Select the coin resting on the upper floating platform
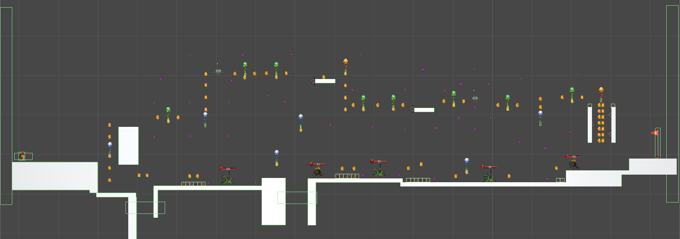The width and height of the screenshot is (680, 239). tap(324, 77)
